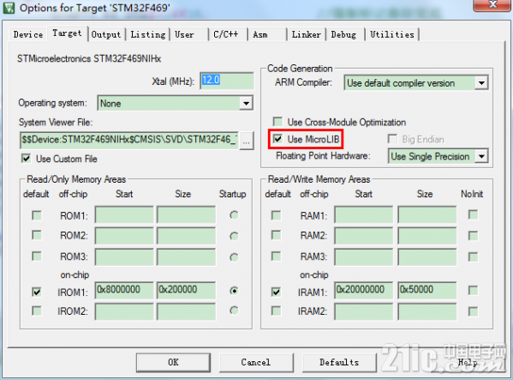The height and width of the screenshot is (380, 513).
Task: Click the Xtal (MHz) input field
Action: tap(226, 81)
